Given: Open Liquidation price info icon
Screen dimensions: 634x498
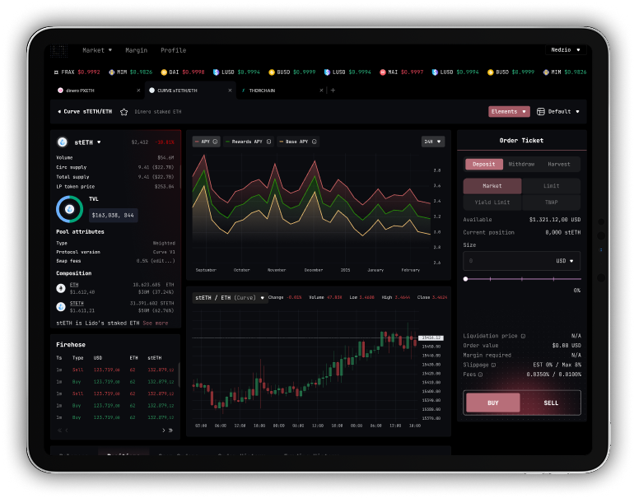Looking at the screenshot, I should point(523,337).
